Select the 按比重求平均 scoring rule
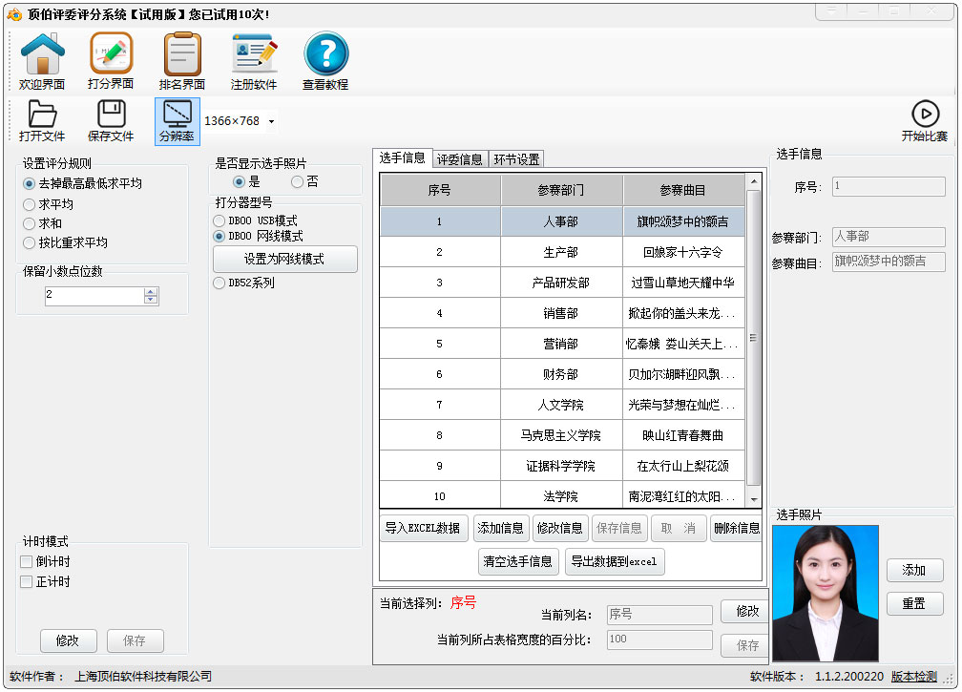The width and height of the screenshot is (962, 692). click(x=65, y=242)
